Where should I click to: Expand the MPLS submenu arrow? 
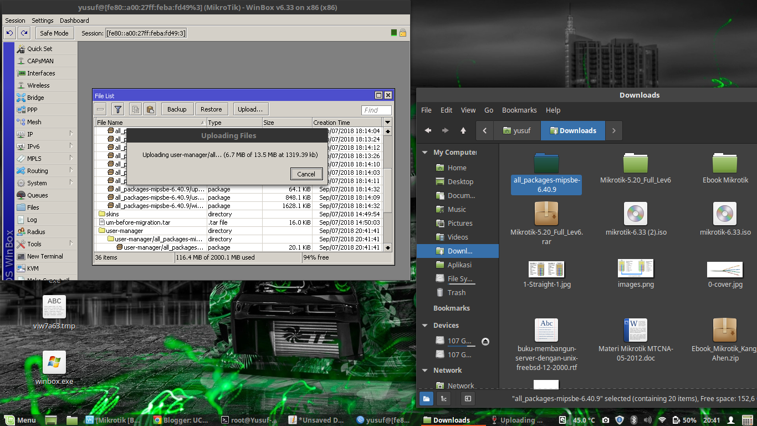coord(71,159)
